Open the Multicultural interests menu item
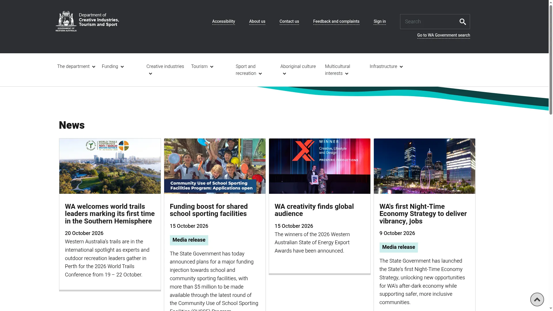The height and width of the screenshot is (311, 553). [x=338, y=70]
